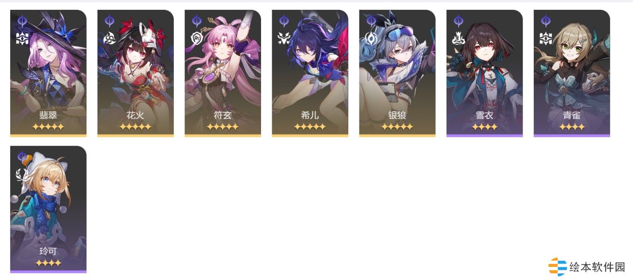Click the five-star rating under 翡翠
Viewport: 633px width, 279px height.
[48, 127]
